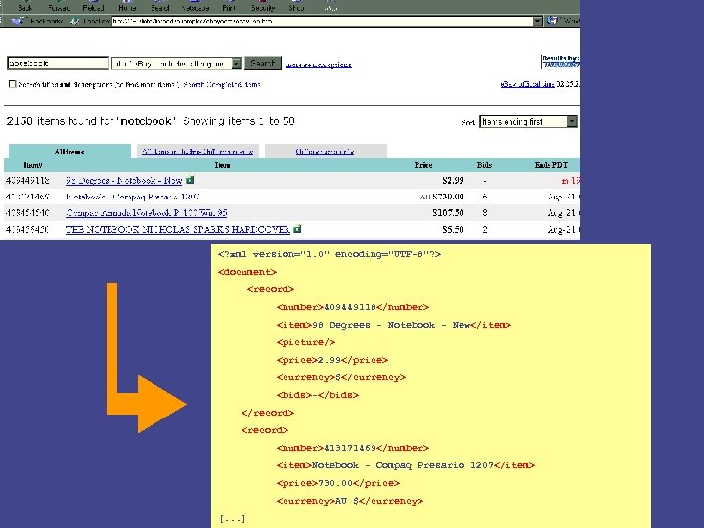704x528 pixels.
Task: Open the Sort dropdown showing items ending first
Action: (x=528, y=121)
